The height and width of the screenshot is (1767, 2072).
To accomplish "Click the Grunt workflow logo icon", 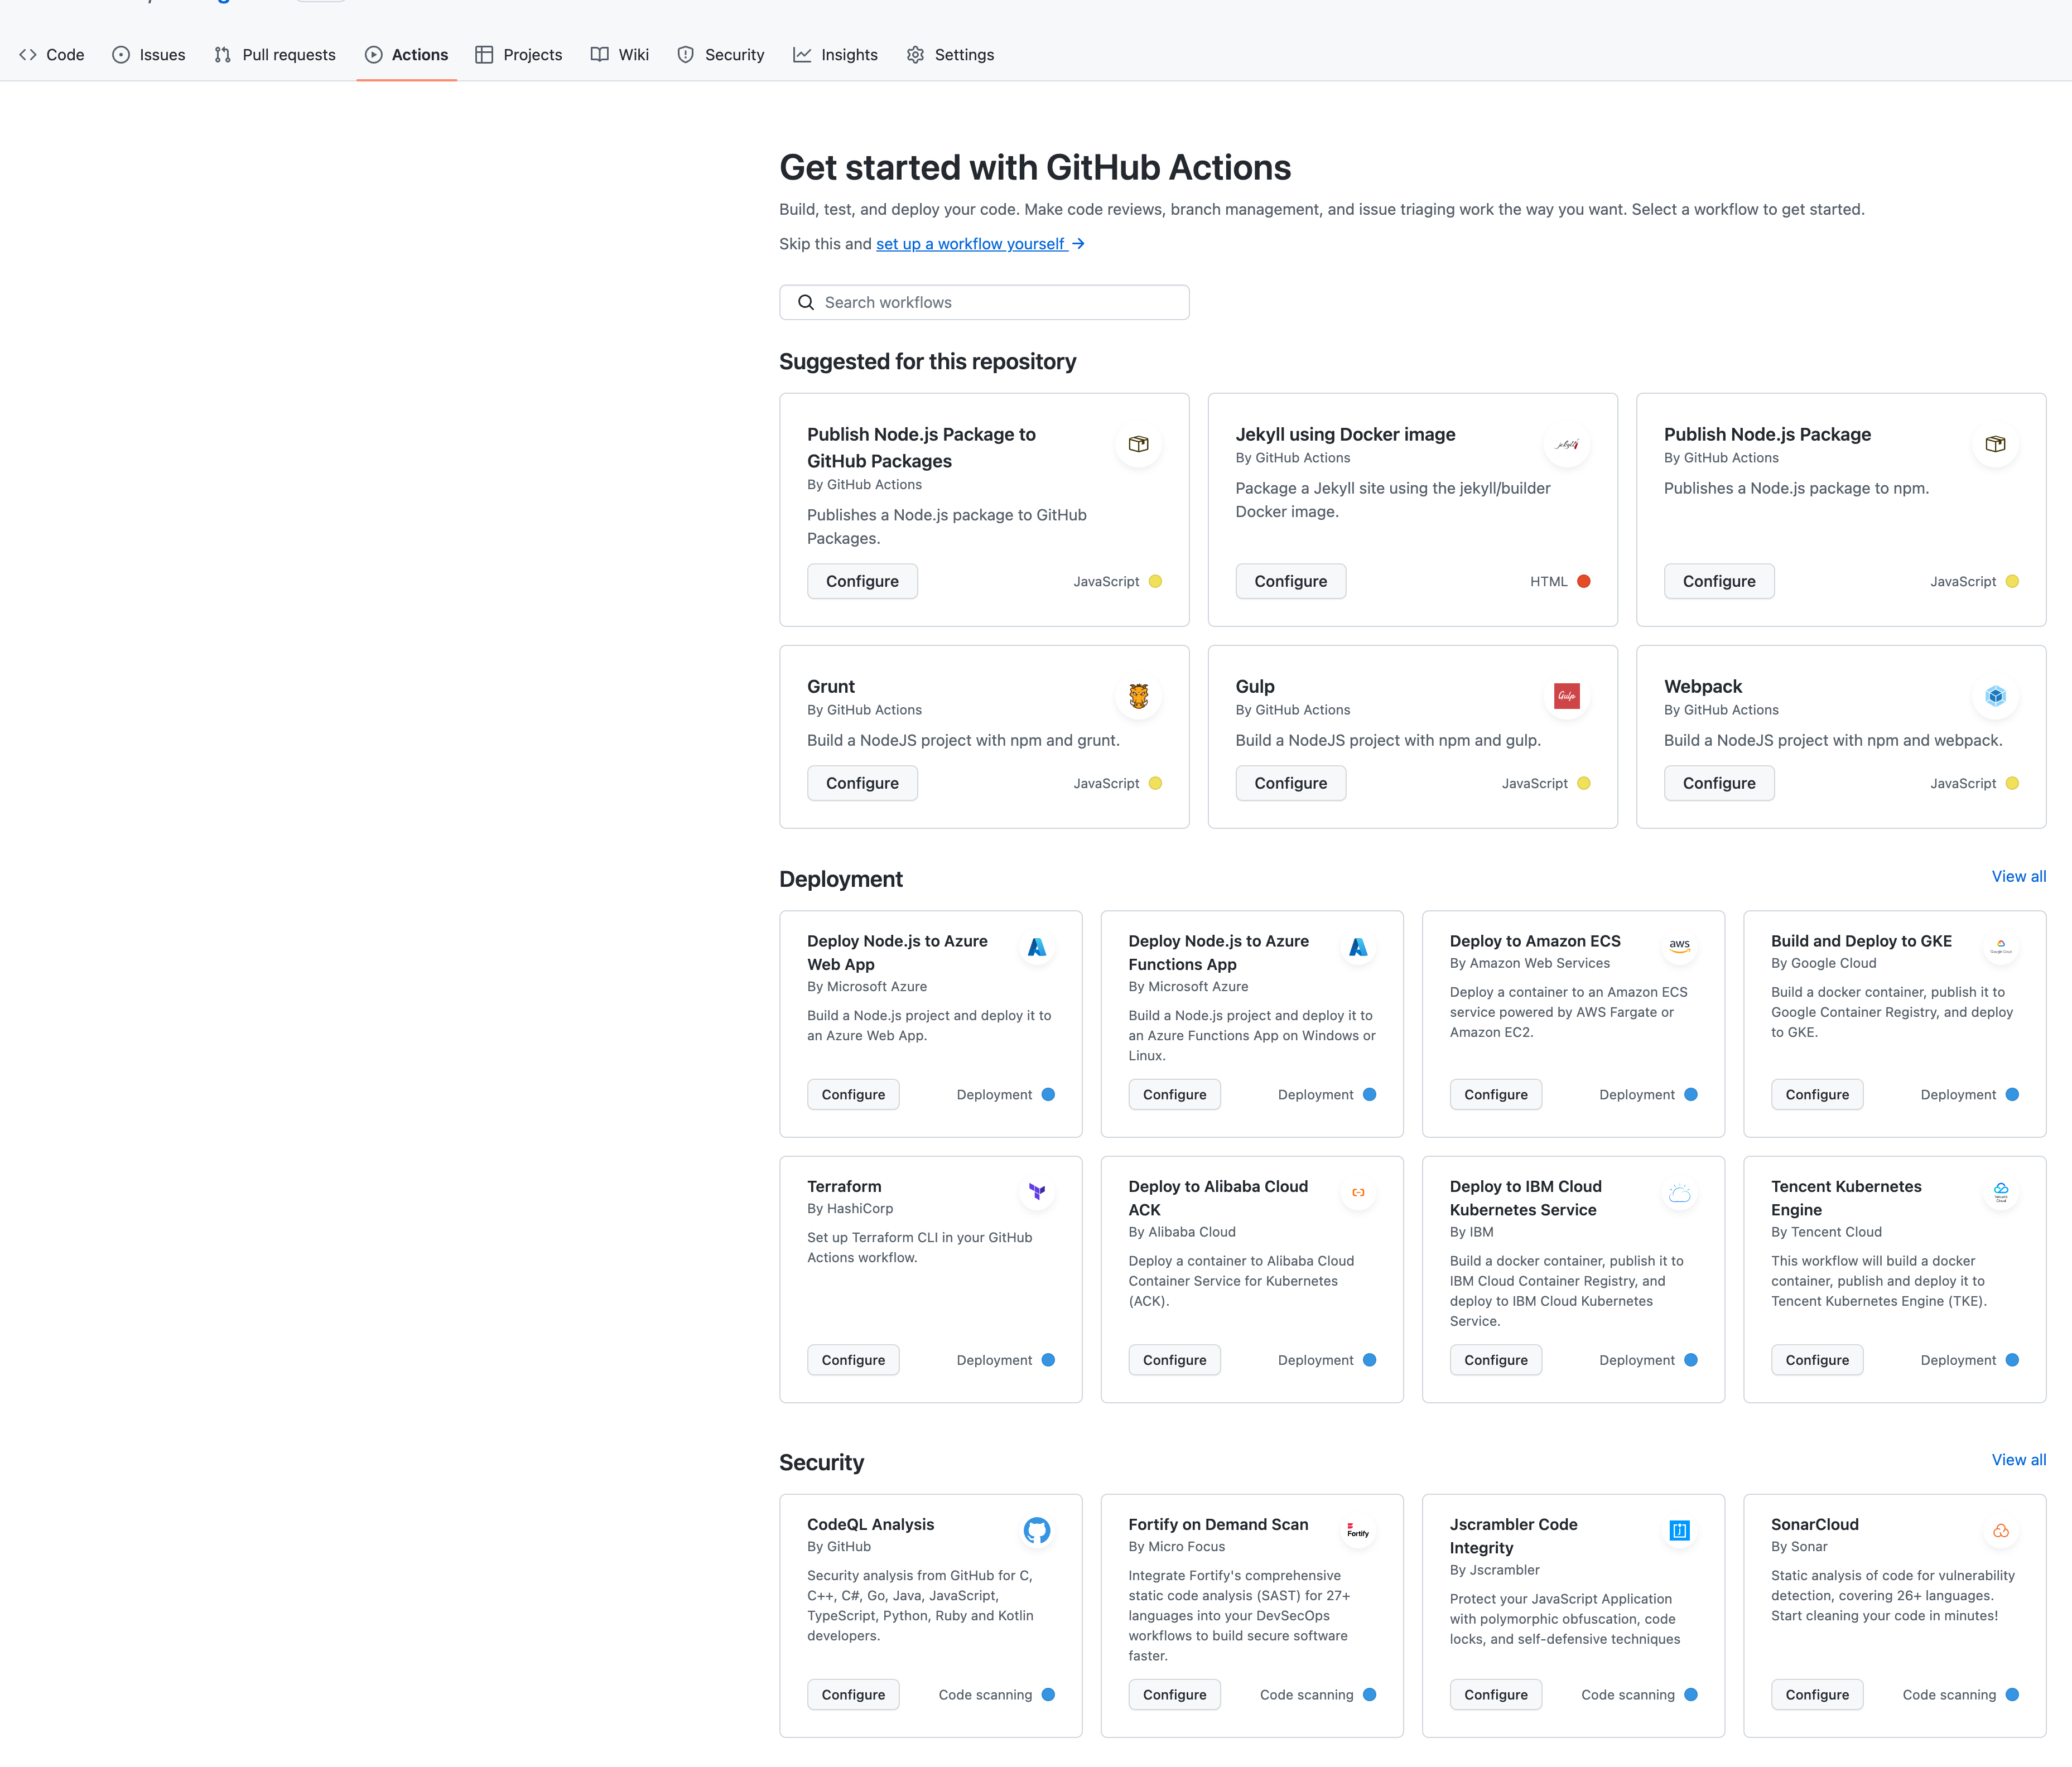I will 1138,696.
